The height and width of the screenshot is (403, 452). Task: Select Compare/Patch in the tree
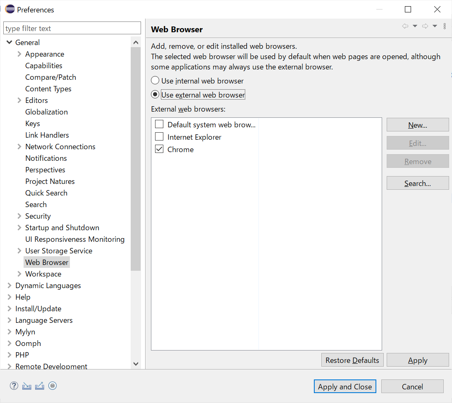tap(51, 77)
